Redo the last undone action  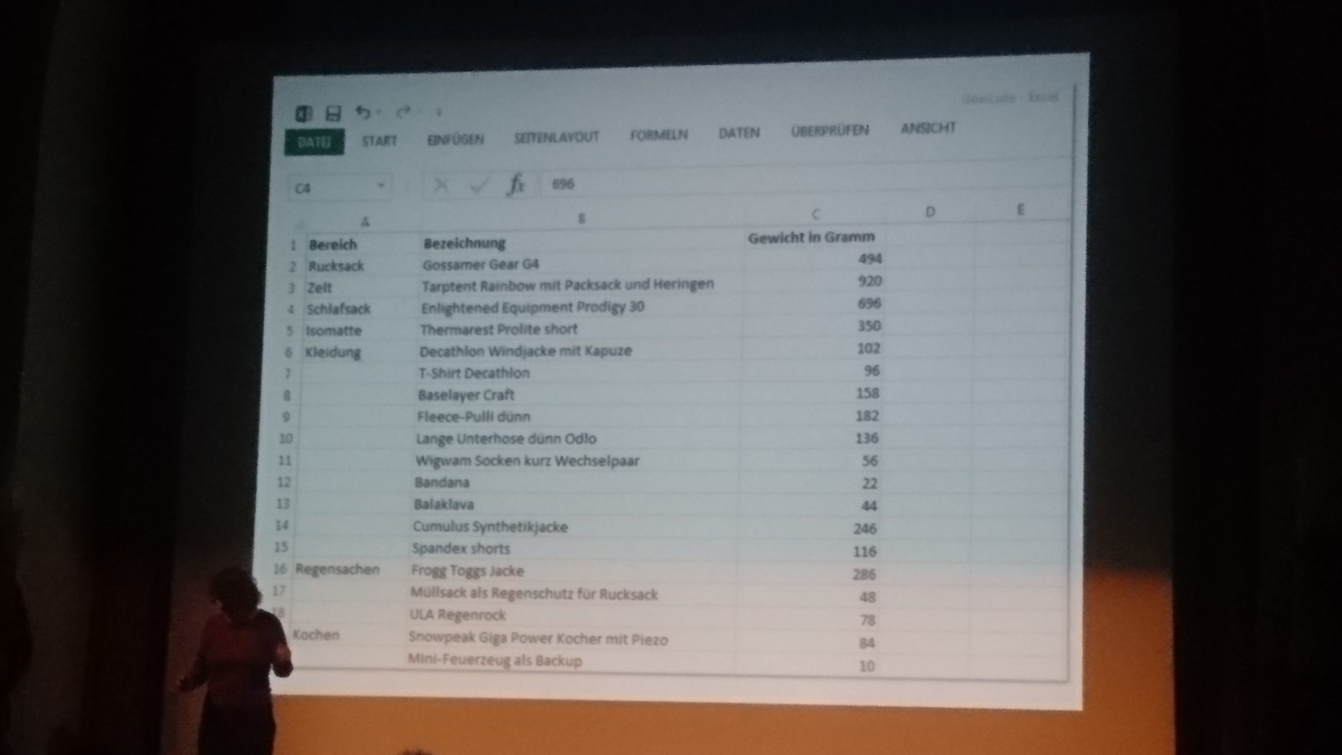click(403, 112)
